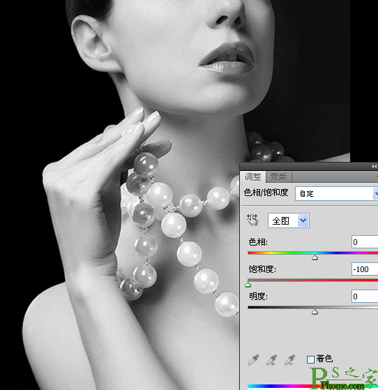Click the 饱和度 value field showing -100
Image resolution: width=378 pixels, height=390 pixels.
pyautogui.click(x=365, y=269)
